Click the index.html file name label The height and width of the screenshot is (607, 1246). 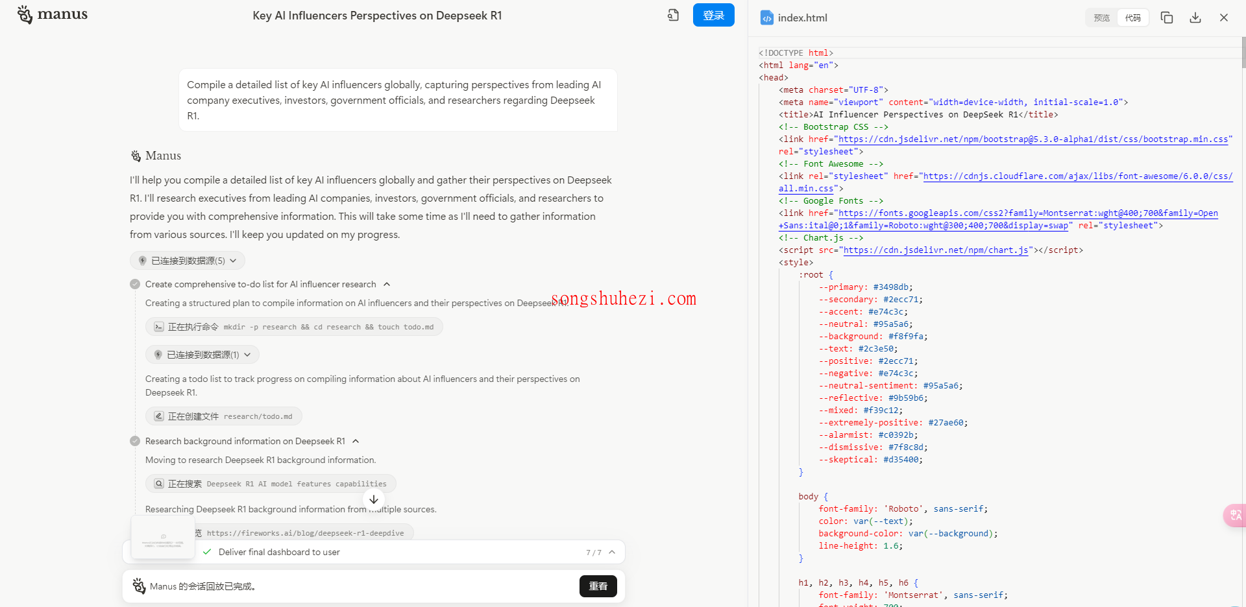pos(803,18)
